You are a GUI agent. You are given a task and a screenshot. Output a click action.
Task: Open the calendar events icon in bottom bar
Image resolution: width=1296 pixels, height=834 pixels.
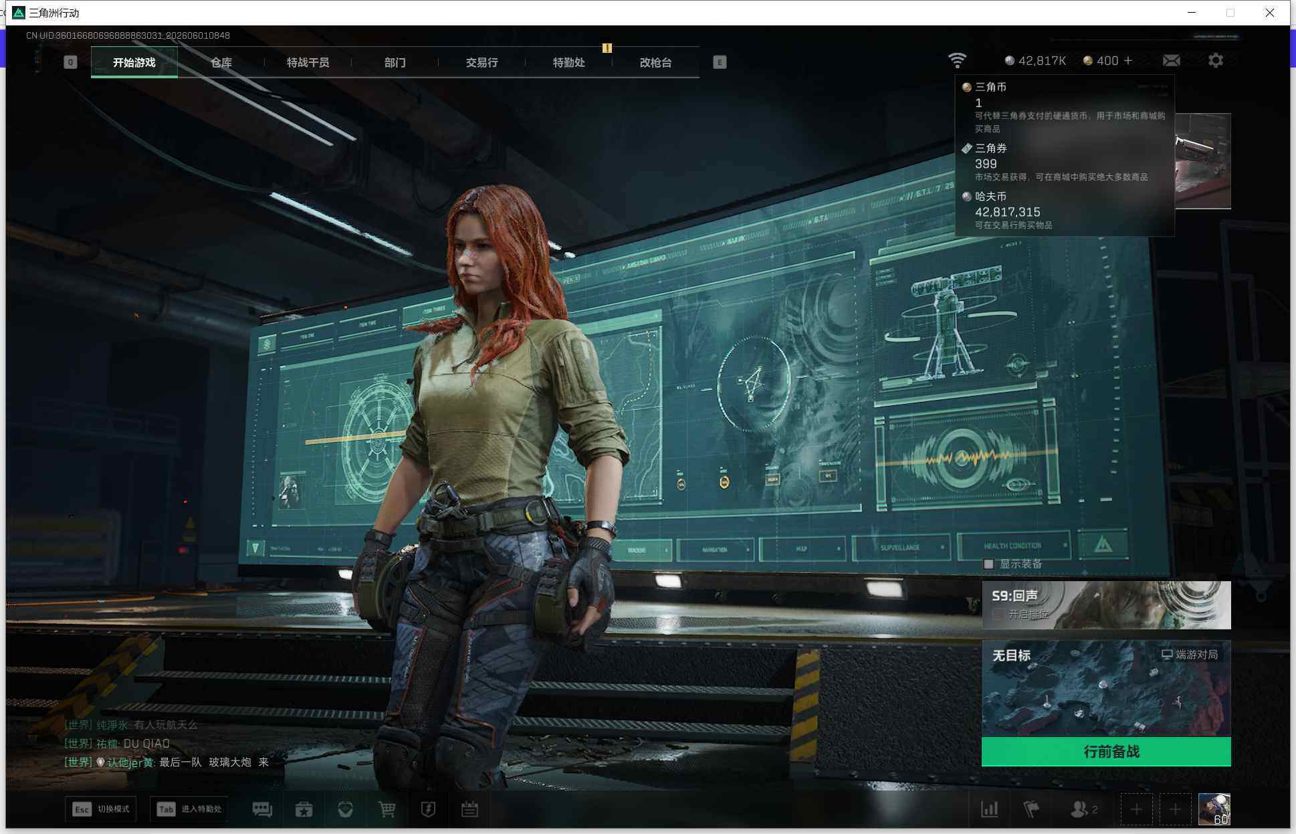click(x=469, y=809)
